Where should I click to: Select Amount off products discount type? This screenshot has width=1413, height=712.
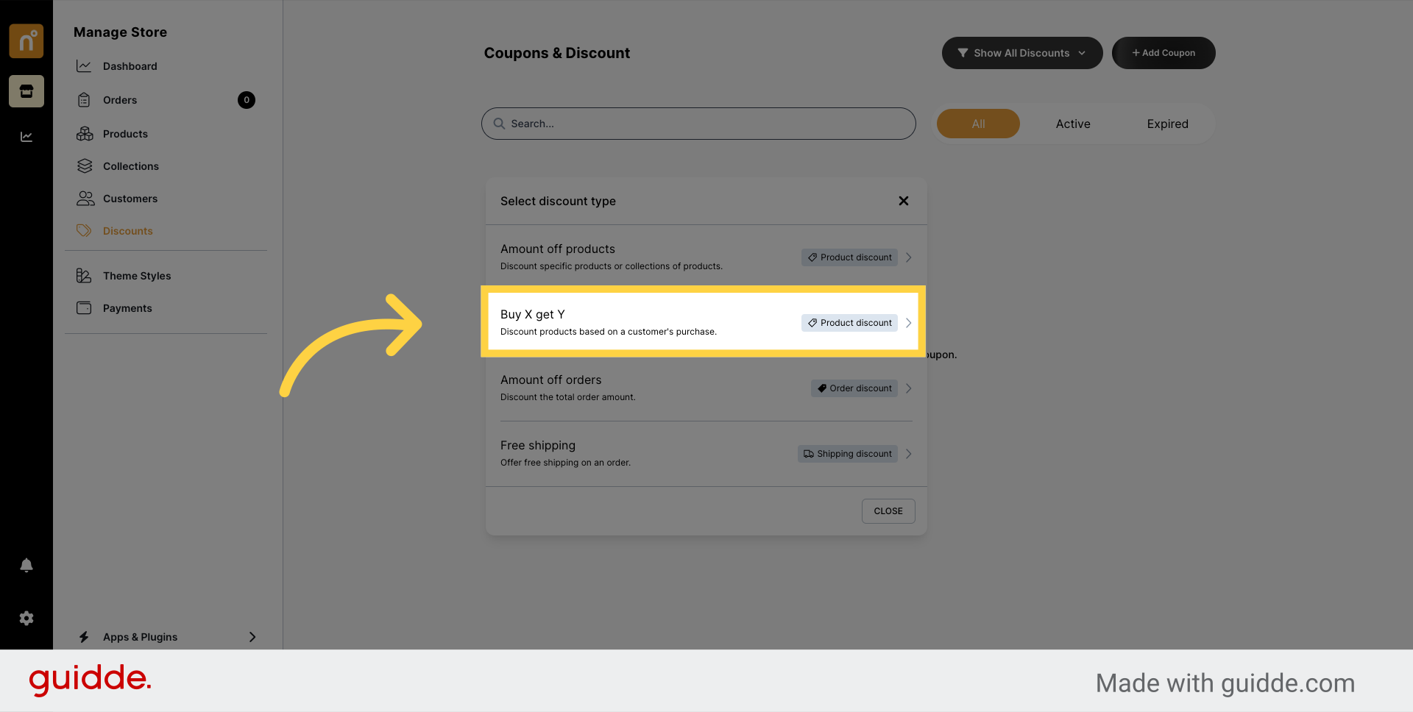pyautogui.click(x=706, y=257)
